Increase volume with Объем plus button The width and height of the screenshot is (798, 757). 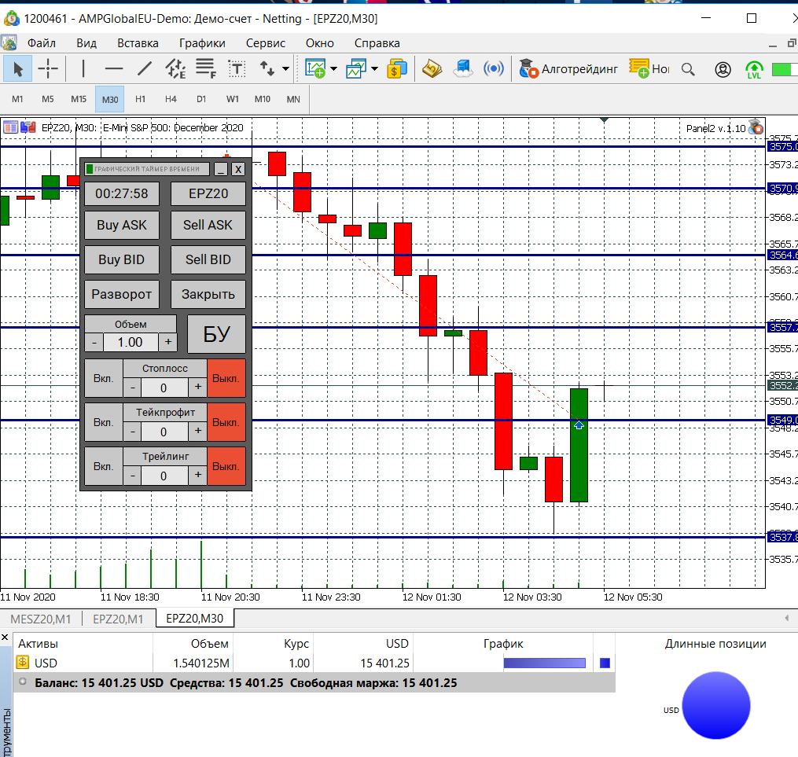(168, 343)
